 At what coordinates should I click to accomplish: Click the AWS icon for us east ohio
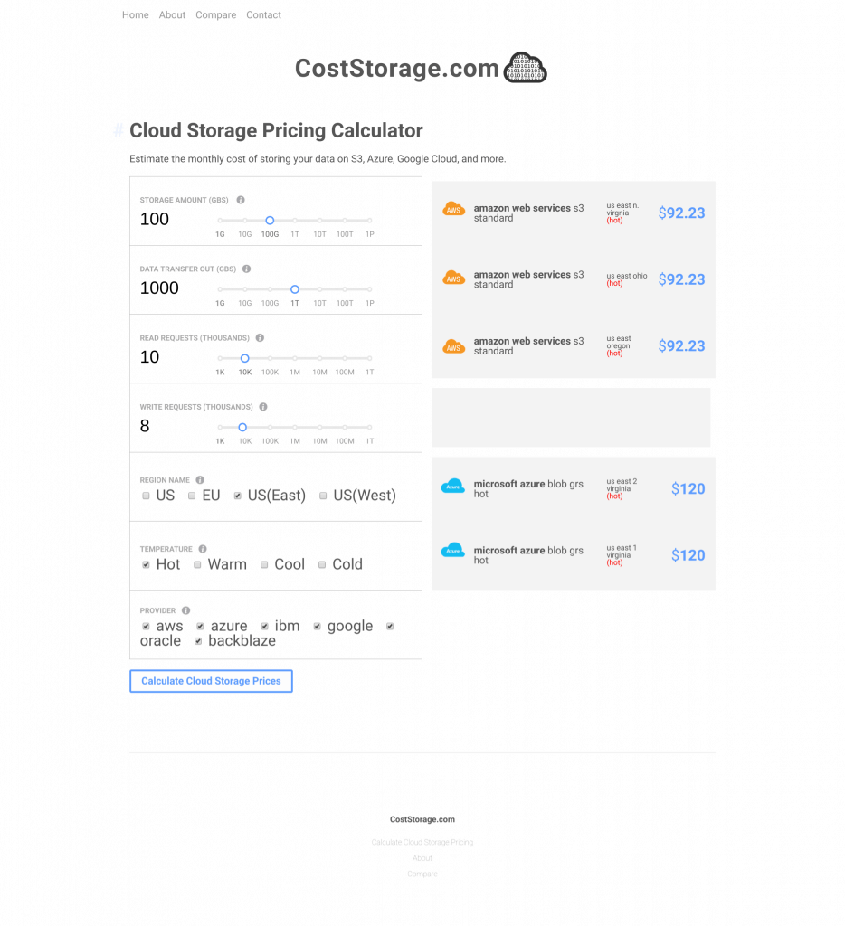454,278
